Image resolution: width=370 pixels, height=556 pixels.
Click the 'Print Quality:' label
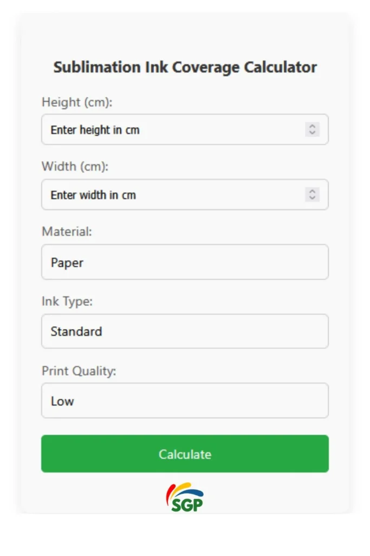pyautogui.click(x=79, y=371)
